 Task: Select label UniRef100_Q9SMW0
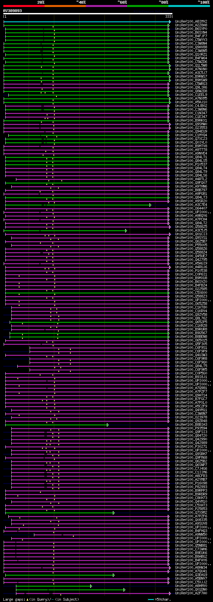coord(191,124)
